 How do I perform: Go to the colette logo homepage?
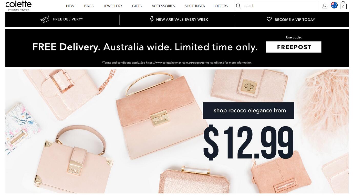18,6
